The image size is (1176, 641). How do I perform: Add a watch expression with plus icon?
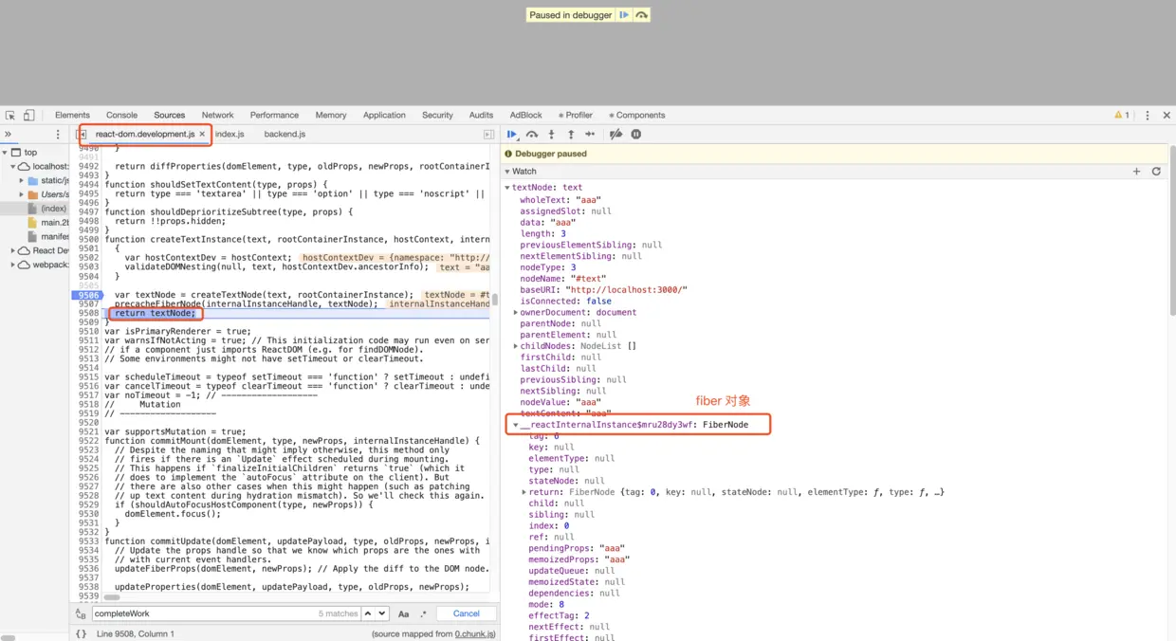tap(1136, 172)
